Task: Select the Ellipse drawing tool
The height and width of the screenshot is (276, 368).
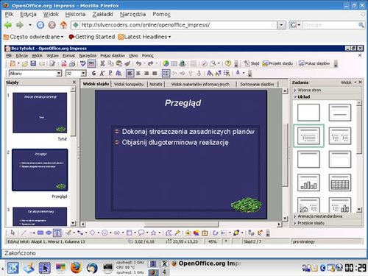Action: pyautogui.click(x=49, y=233)
